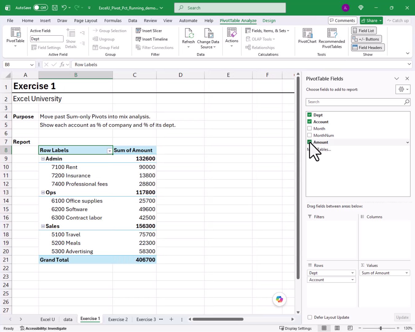The image size is (415, 332).
Task: Collapse the Sales group
Action: [x=43, y=226]
